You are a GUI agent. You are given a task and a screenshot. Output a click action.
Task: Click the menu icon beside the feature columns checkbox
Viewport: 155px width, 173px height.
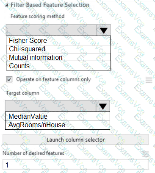tap(149, 80)
